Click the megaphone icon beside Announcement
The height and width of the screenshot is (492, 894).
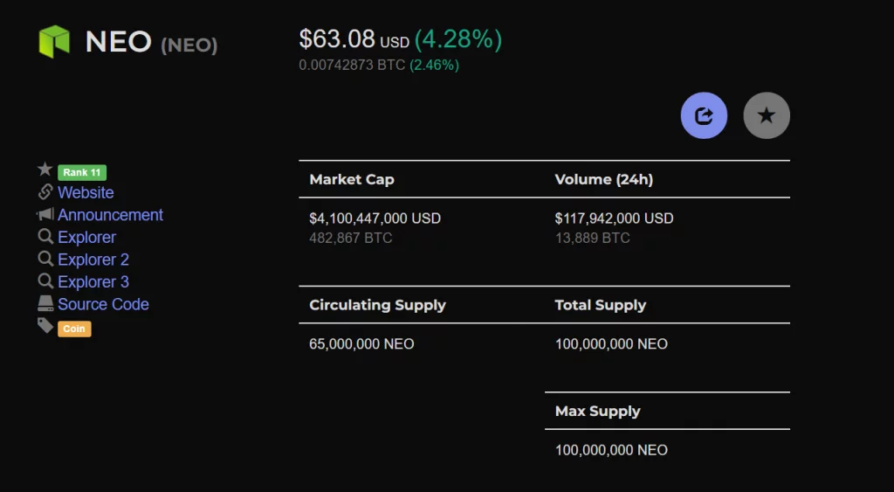(45, 214)
